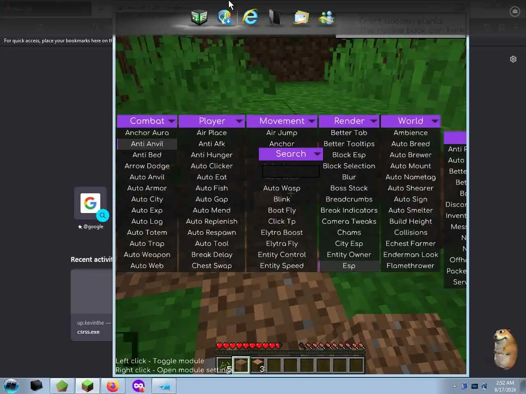Collapse the Movement category arrow
This screenshot has width=526, height=394.
(311, 121)
